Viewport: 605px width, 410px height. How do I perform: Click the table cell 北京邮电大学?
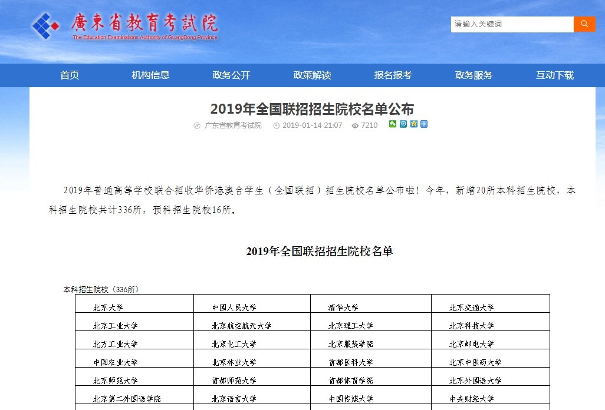click(x=491, y=340)
